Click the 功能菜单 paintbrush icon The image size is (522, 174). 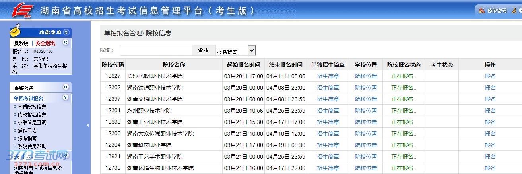[x=16, y=31]
